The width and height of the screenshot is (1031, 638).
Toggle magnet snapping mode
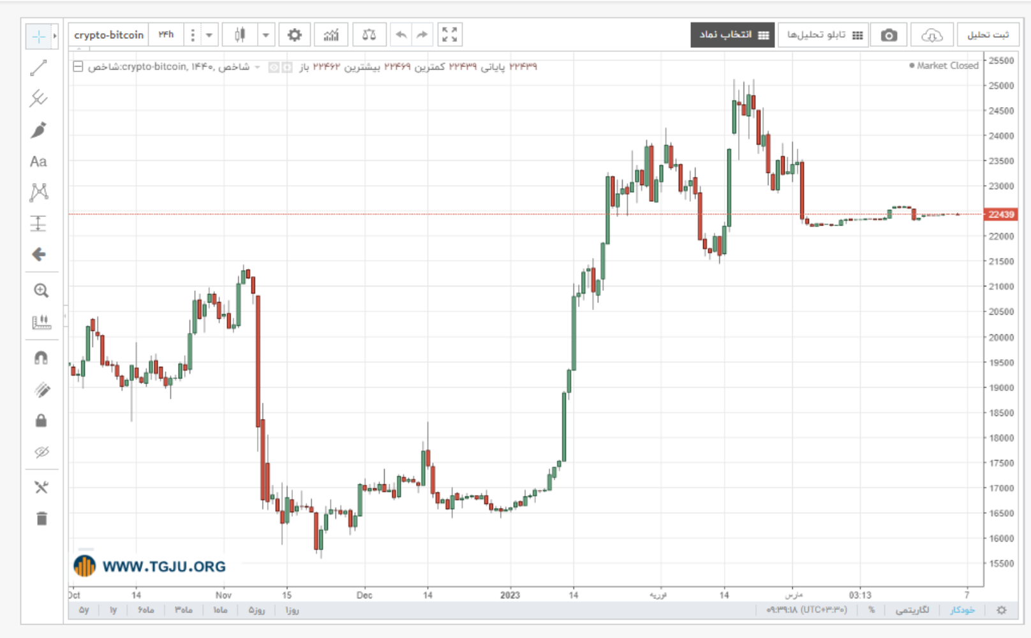click(41, 358)
